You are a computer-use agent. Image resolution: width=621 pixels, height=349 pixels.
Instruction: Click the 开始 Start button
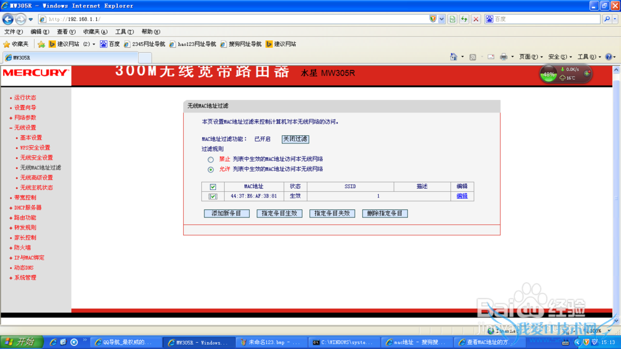coord(20,342)
